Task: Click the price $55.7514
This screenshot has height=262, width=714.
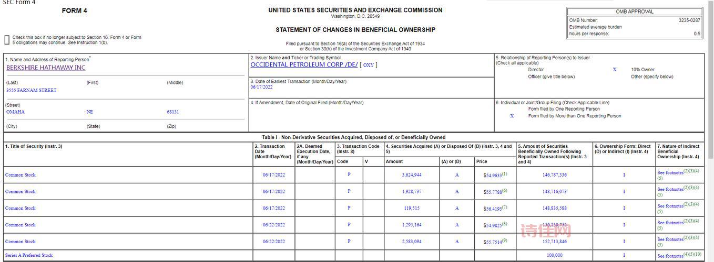Action: pos(492,243)
